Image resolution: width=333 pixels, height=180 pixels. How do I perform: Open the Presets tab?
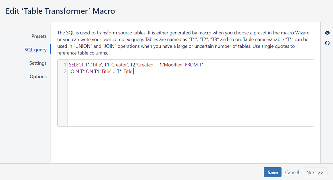point(39,36)
